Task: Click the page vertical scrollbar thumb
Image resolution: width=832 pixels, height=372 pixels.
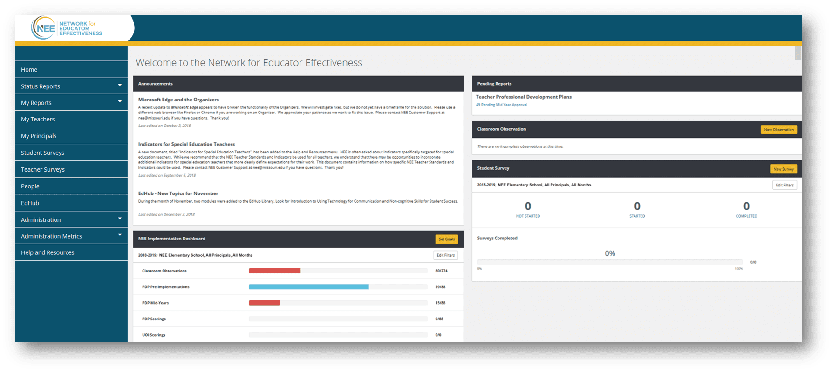Action: point(798,53)
